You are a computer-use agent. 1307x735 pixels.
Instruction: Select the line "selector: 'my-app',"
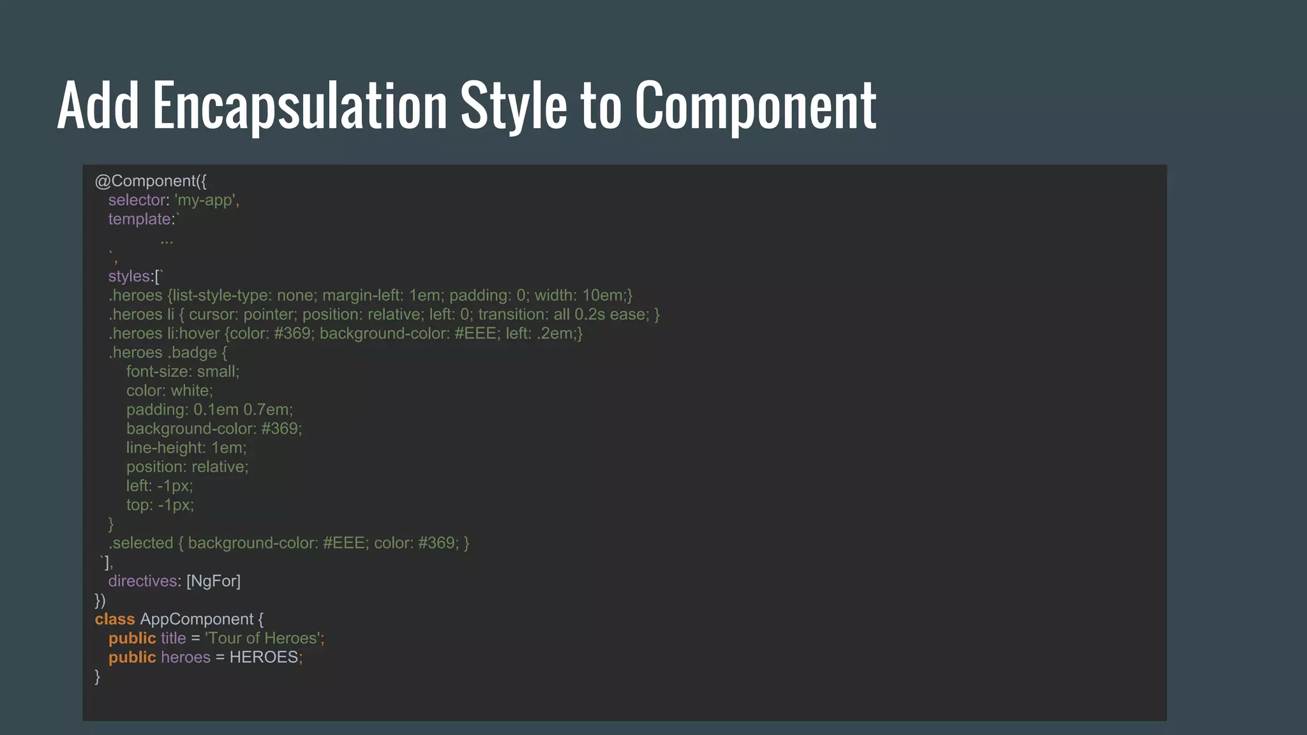(174, 200)
